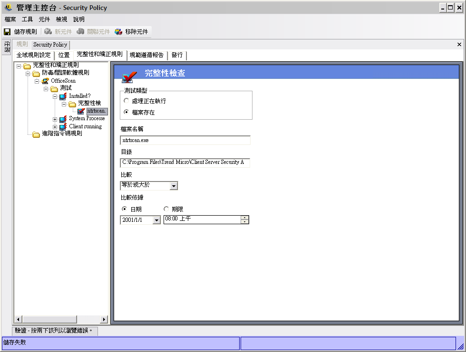This screenshot has height=352, width=466.
Task: Select the 處理正在執行 radio button
Action: point(126,101)
